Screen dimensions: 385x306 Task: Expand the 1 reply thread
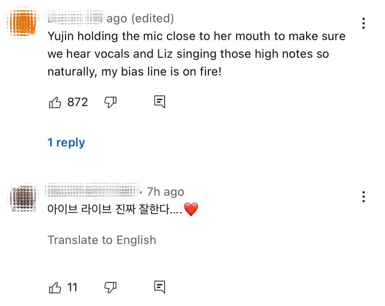tap(66, 142)
